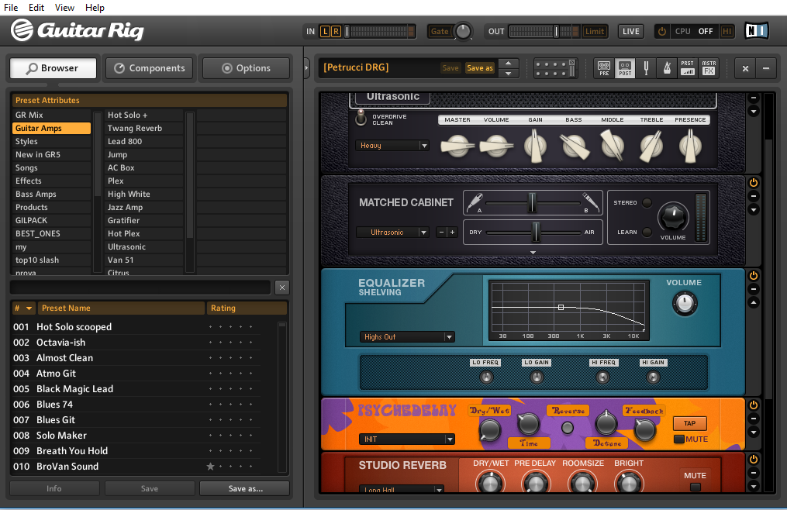Switch to the Options tab

(x=246, y=67)
